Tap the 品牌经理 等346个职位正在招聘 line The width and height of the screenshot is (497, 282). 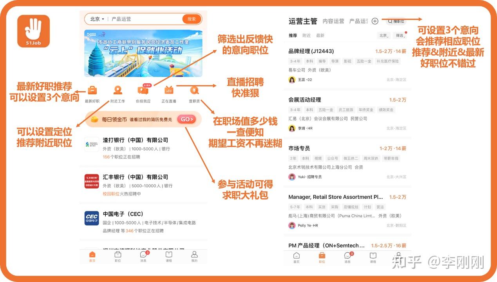coord(133,231)
